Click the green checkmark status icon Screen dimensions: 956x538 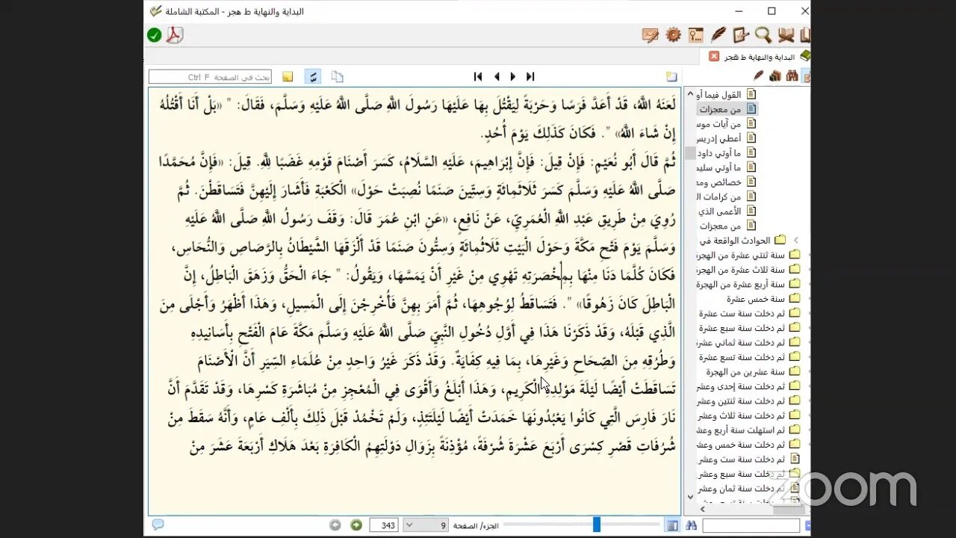[x=155, y=35]
